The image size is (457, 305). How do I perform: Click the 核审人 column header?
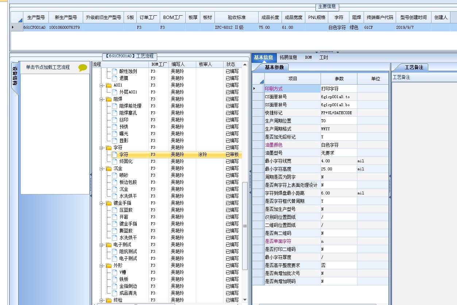coord(210,64)
